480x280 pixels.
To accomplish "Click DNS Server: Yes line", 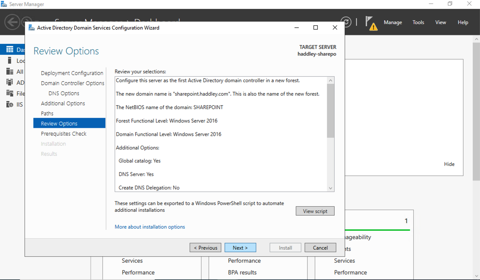I will [136, 174].
